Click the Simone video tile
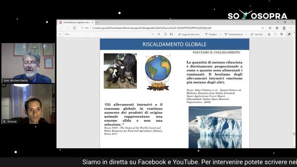 pyautogui.click(x=28, y=104)
